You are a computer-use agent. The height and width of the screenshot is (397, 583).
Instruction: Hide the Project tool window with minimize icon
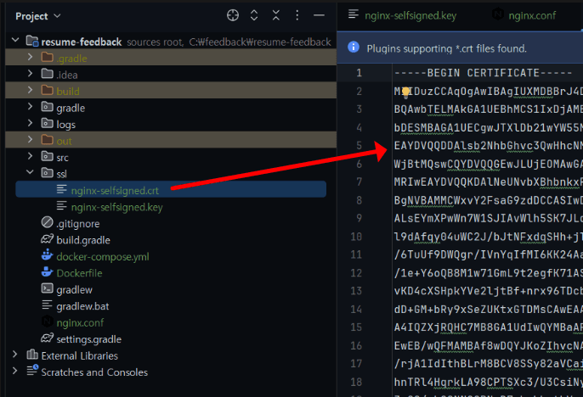tap(319, 15)
